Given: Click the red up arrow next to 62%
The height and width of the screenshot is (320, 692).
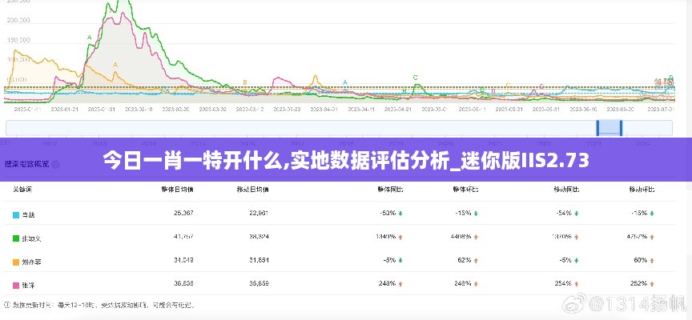Looking at the screenshot, I should (x=476, y=261).
